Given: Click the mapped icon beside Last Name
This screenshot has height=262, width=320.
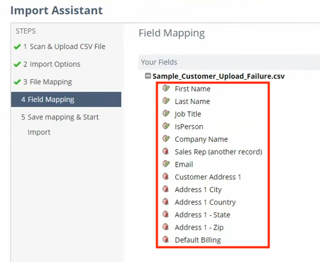Looking at the screenshot, I should 166,101.
